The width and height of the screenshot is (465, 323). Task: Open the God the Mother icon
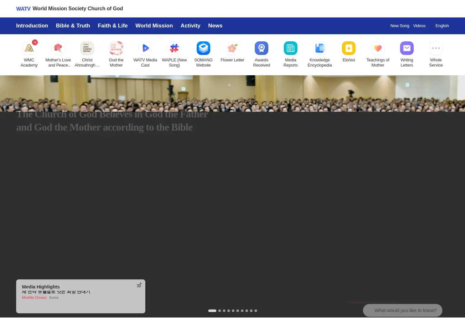(116, 48)
